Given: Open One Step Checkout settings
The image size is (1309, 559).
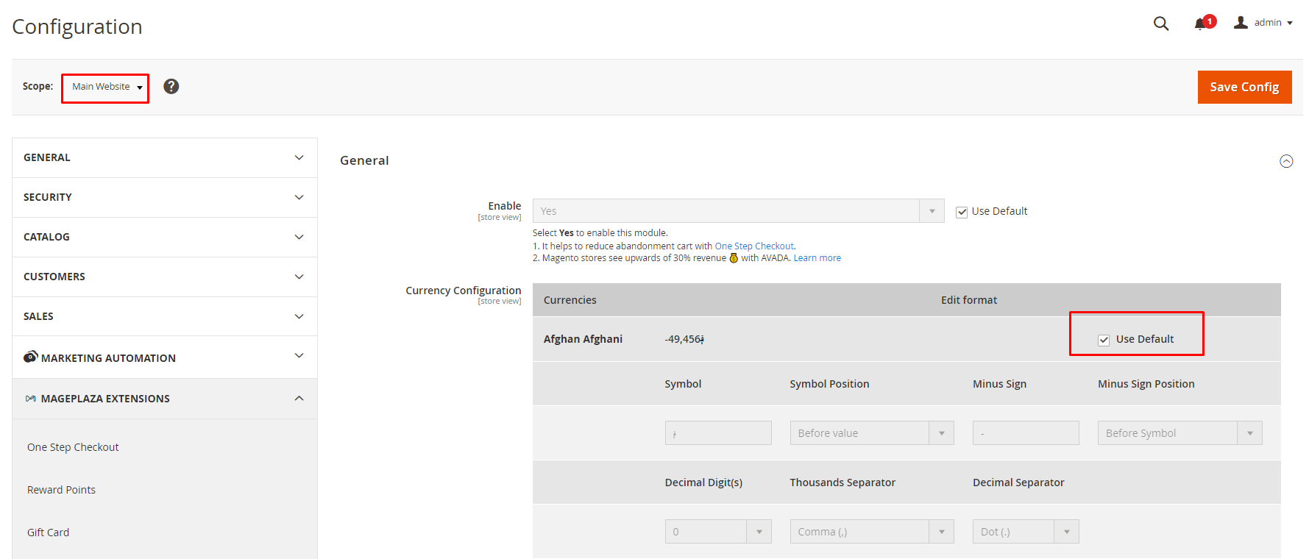Looking at the screenshot, I should [73, 447].
